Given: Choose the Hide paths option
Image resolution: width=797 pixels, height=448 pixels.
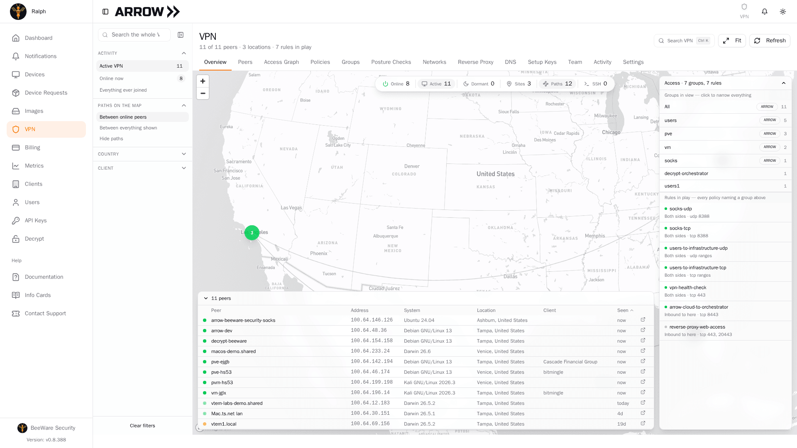Looking at the screenshot, I should (x=142, y=139).
